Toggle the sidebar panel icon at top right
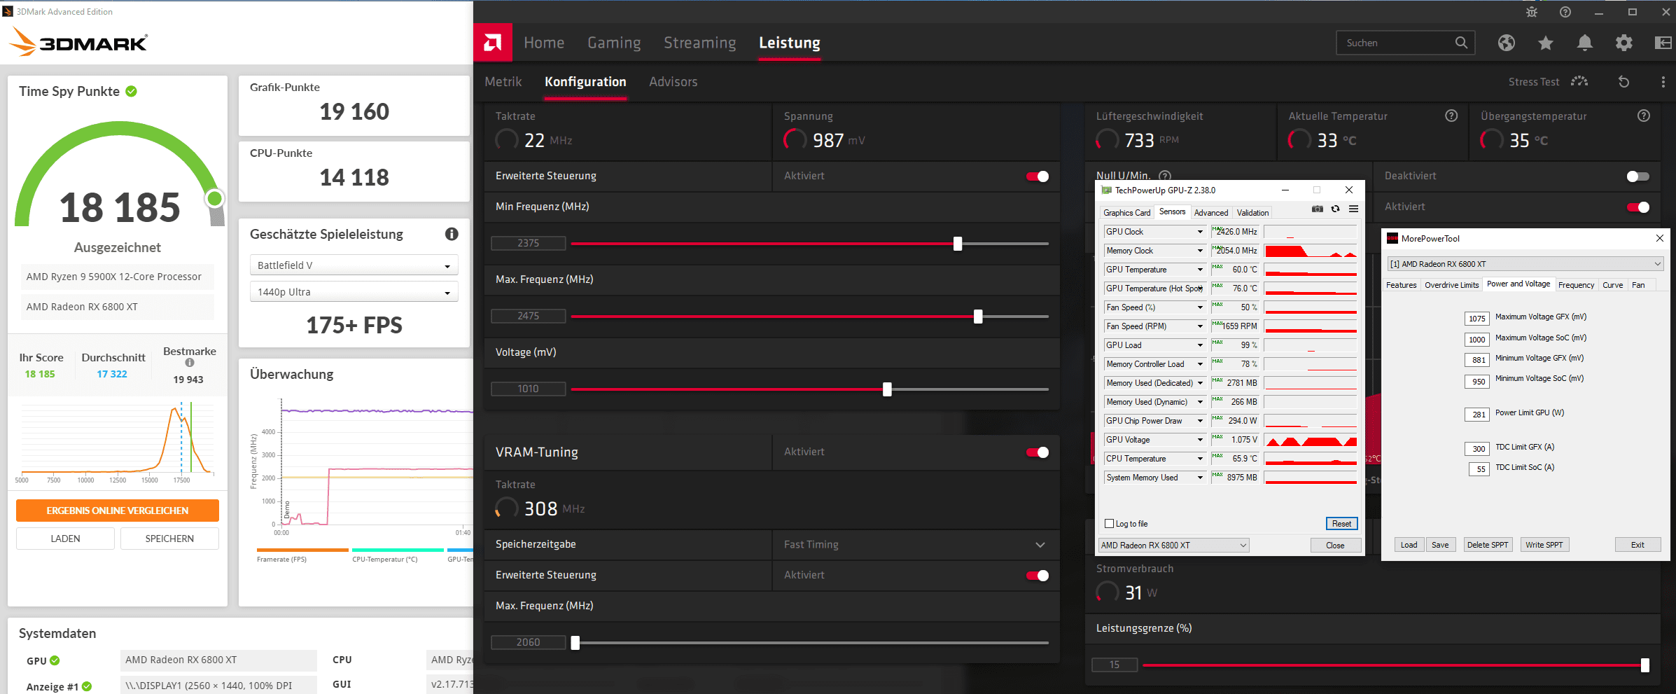This screenshot has width=1676, height=694. (1663, 43)
